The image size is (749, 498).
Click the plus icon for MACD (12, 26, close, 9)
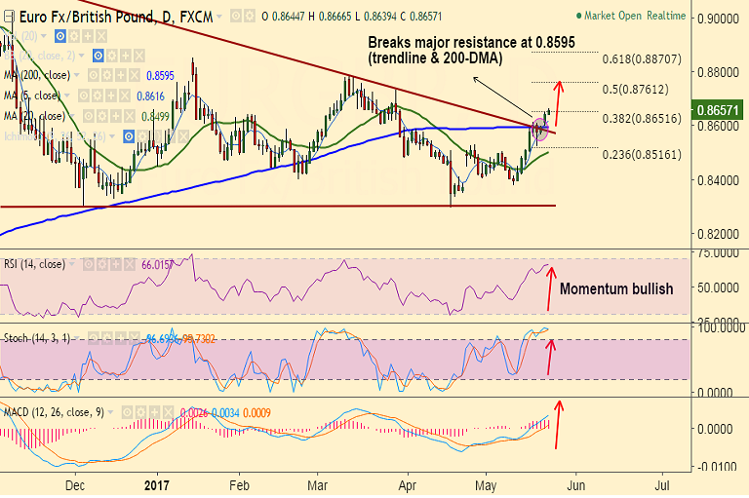tap(154, 412)
